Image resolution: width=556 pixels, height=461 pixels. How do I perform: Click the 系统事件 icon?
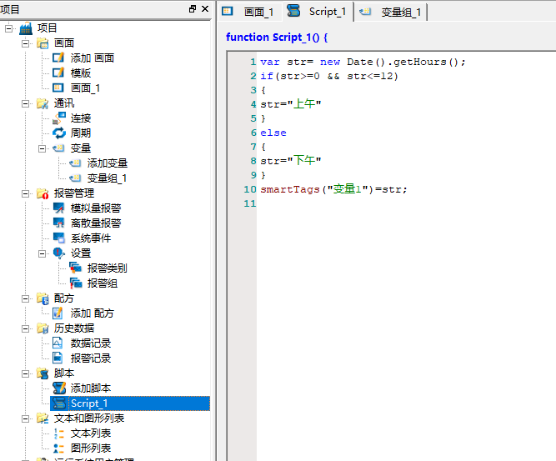click(59, 238)
